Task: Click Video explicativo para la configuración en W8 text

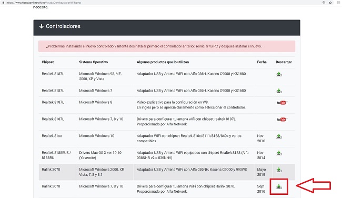Action: pyautogui.click(x=173, y=102)
